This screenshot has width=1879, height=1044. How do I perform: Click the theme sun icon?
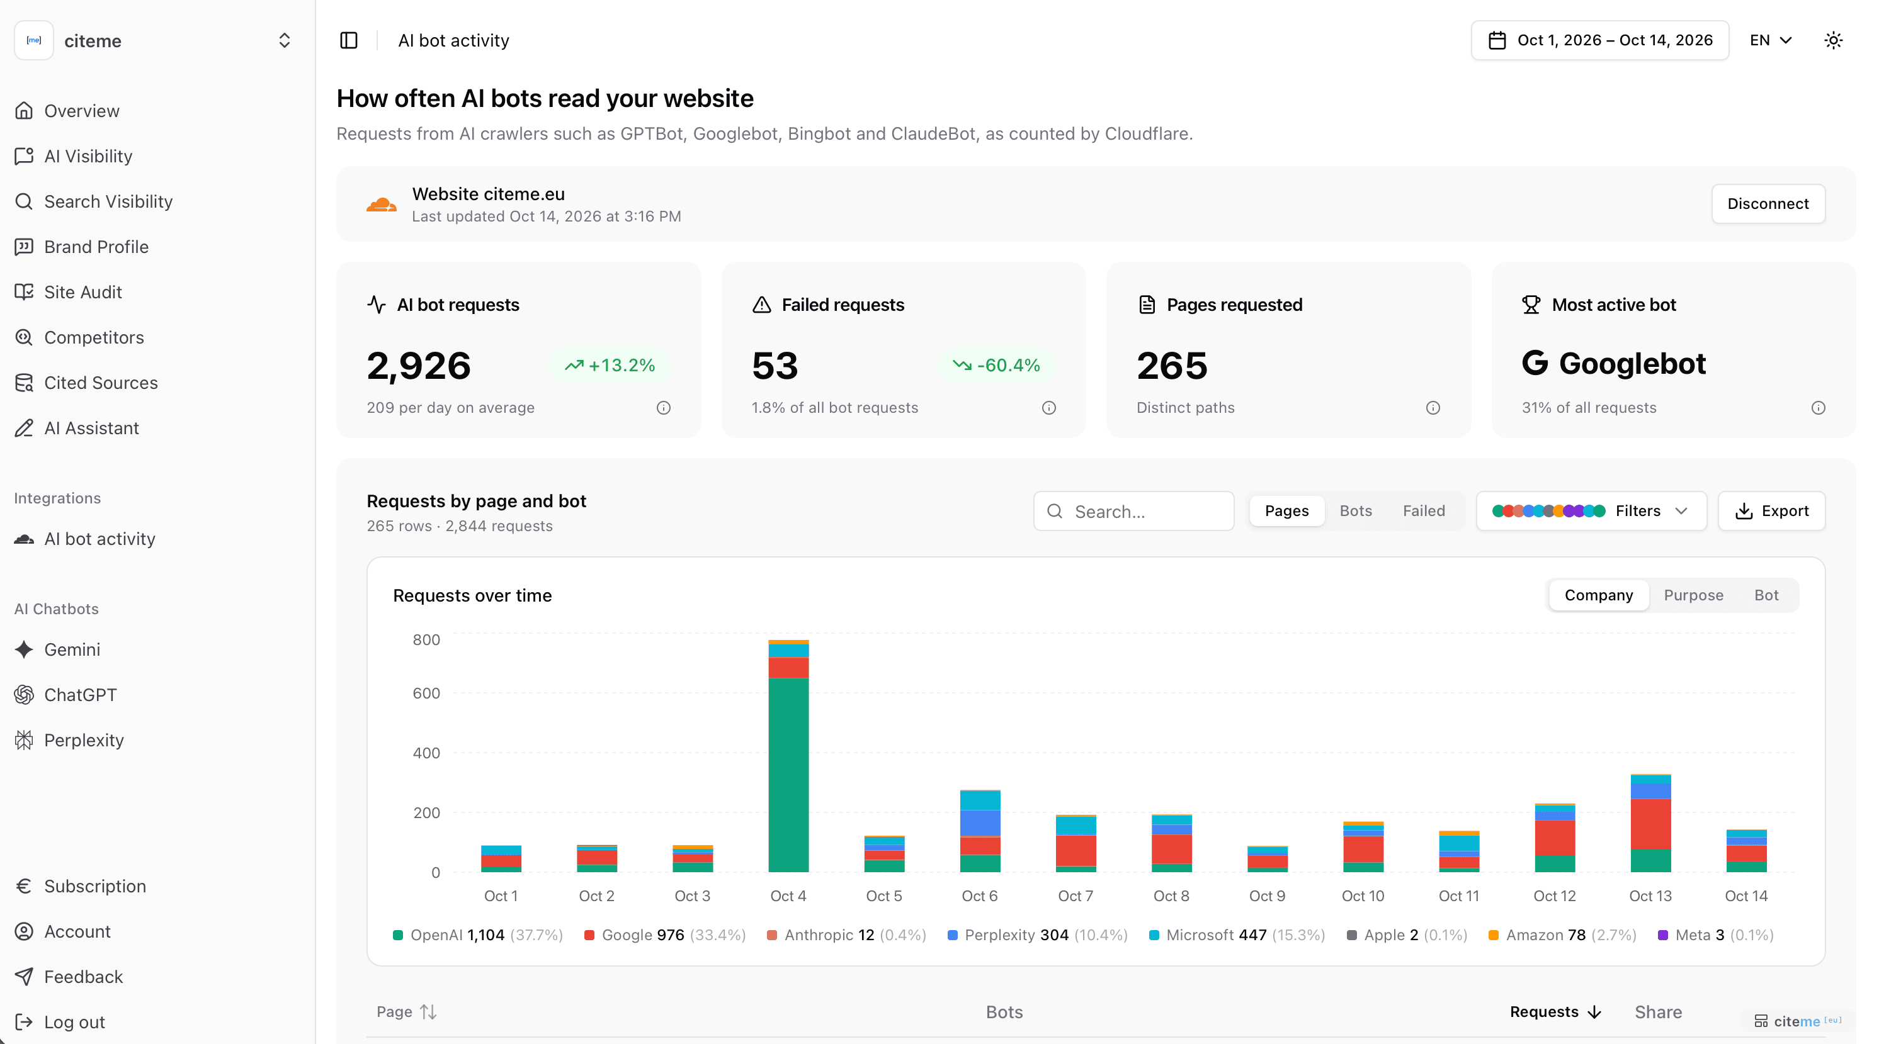[1833, 40]
